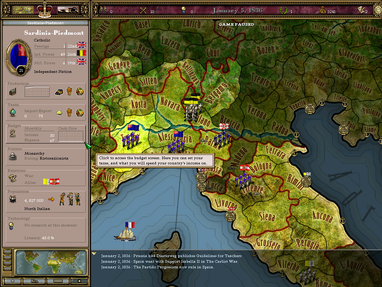Image resolution: width=382 pixels, height=287 pixels.
Task: Open Technology via the lightbulb icon in the Technology panel
Action: coord(11,226)
